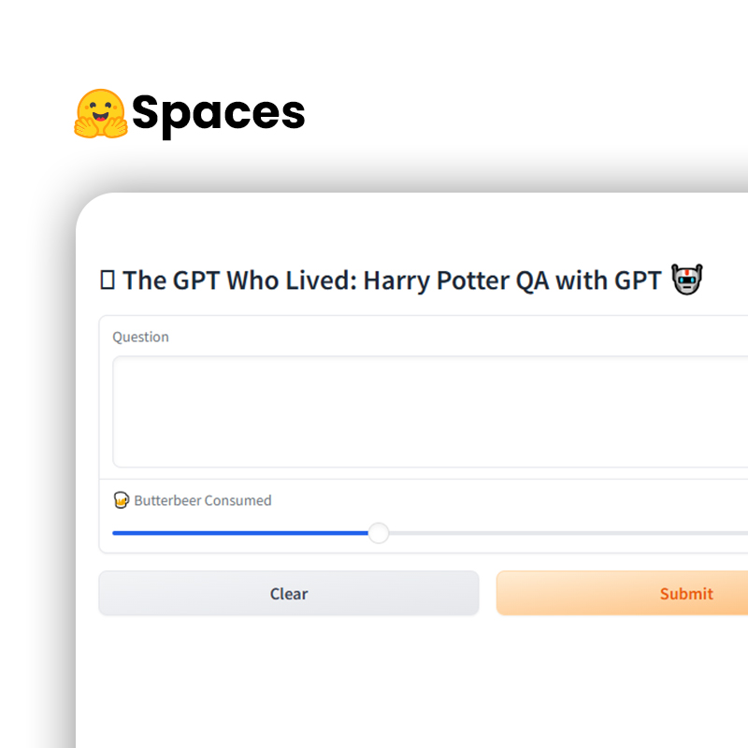Screen dimensions: 748x748
Task: Click the Hugging Face hugging emoji logo
Action: point(101,114)
